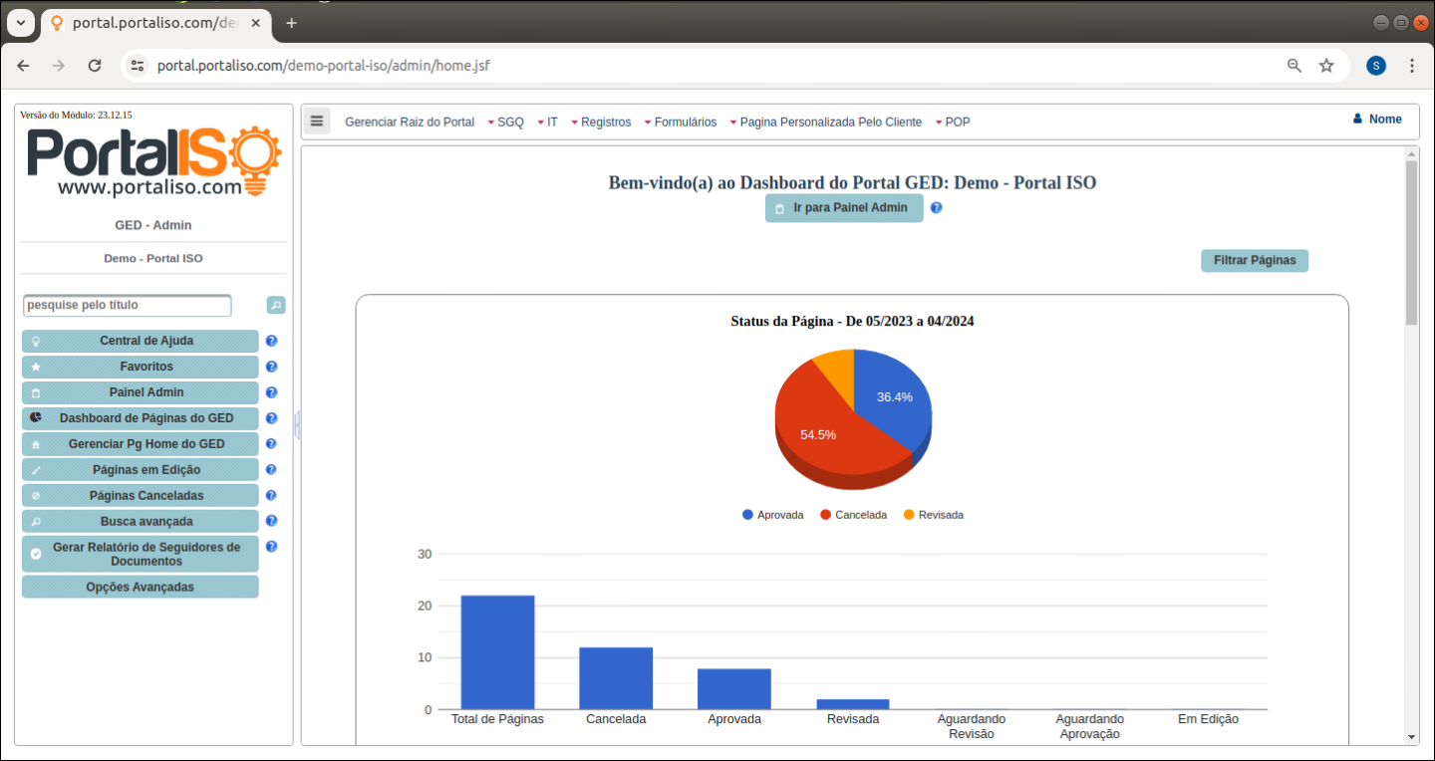Click help icon next to Favoritos

271,367
